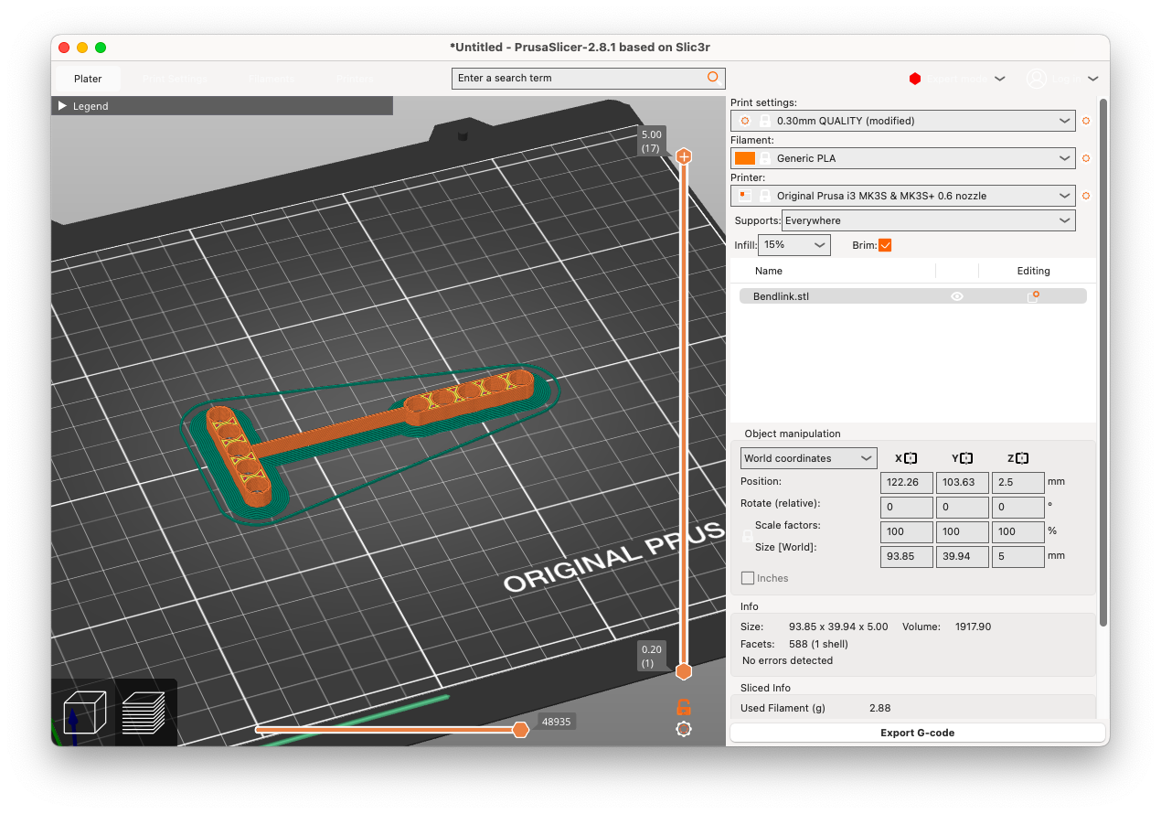The height and width of the screenshot is (814, 1161).
Task: Enable the Inches checkbox
Action: point(748,578)
